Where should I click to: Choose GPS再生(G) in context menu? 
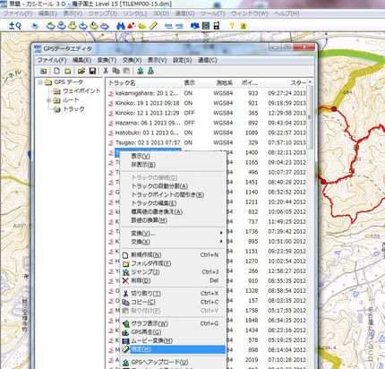[x=173, y=332]
